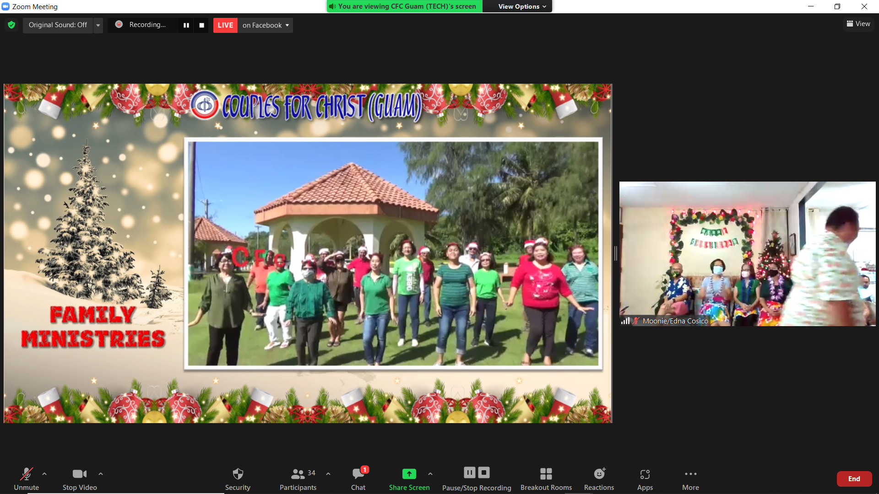Open the More options menu
The width and height of the screenshot is (879, 494).
point(690,479)
